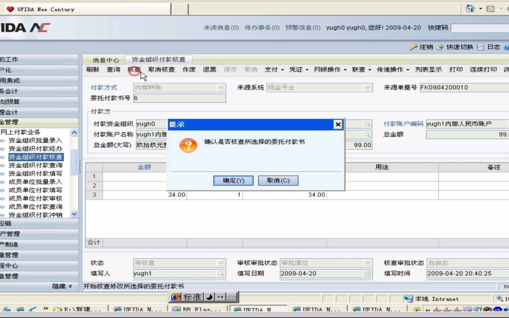
Task: Cancel the dialog with 取消(C)
Action: click(x=278, y=180)
